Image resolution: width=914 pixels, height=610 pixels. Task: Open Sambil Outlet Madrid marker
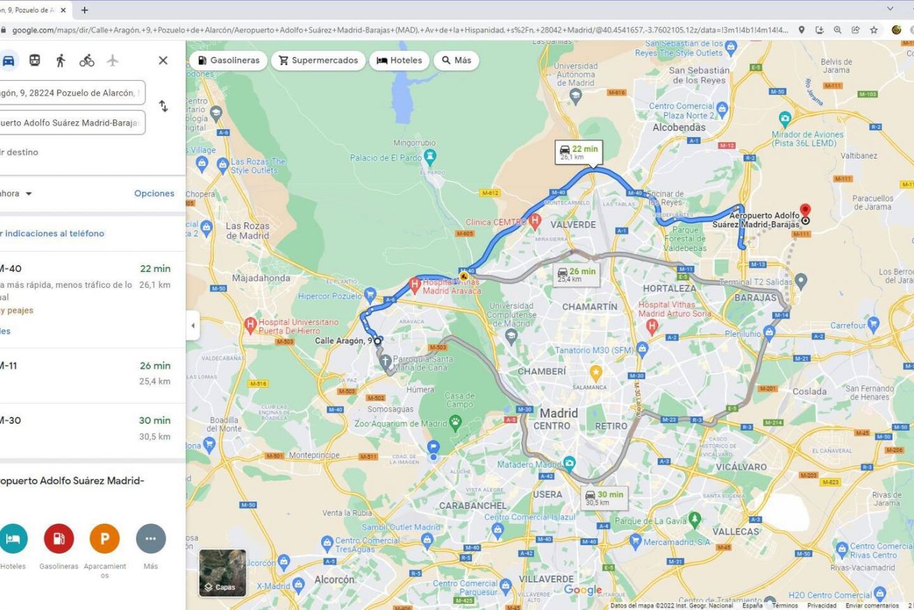[x=427, y=539]
